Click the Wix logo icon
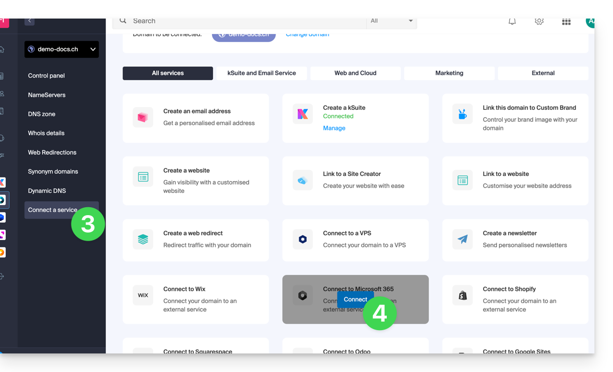Image resolution: width=613 pixels, height=372 pixels. 143,295
